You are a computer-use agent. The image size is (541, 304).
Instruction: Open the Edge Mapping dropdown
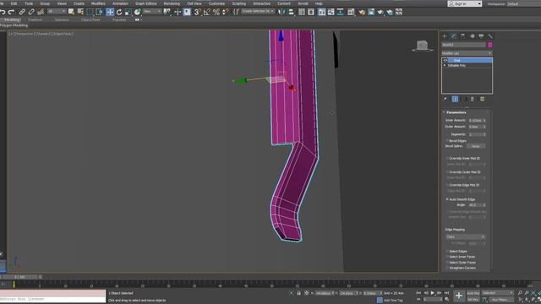point(465,236)
